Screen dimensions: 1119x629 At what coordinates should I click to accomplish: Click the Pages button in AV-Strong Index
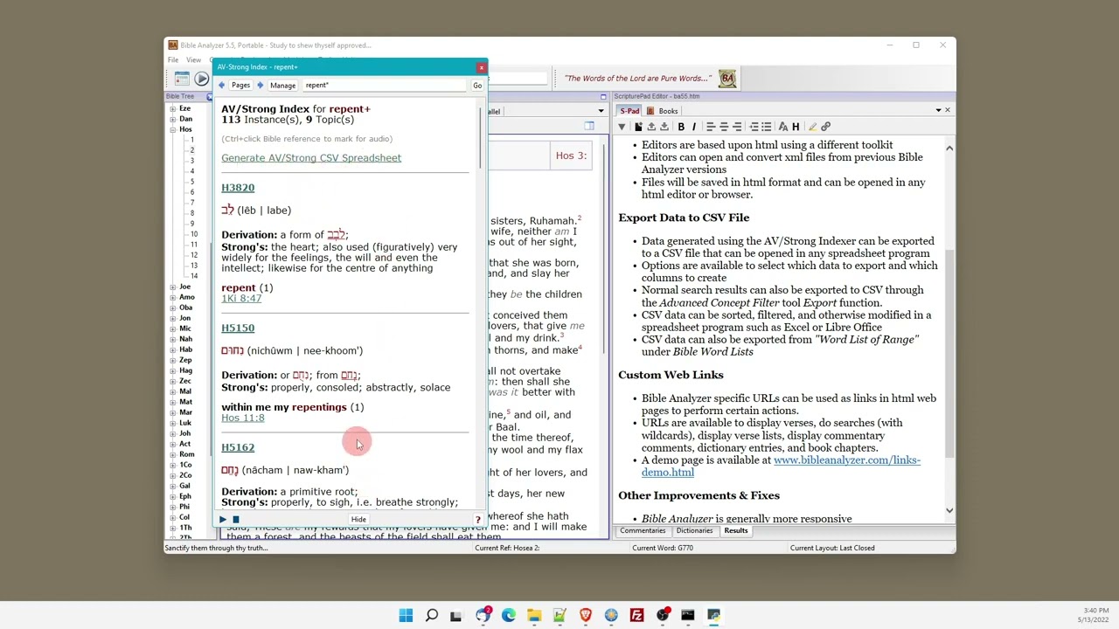tap(240, 85)
